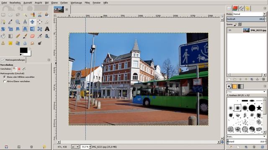Set Verschieben mode to layer

tap(14, 69)
